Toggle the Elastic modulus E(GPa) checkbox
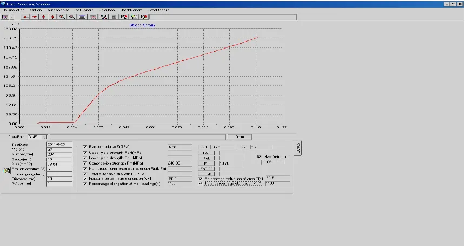465x246 pixels. tap(85, 147)
